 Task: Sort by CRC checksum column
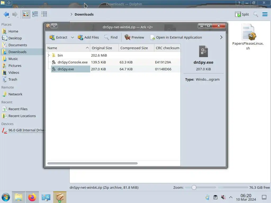click(167, 48)
